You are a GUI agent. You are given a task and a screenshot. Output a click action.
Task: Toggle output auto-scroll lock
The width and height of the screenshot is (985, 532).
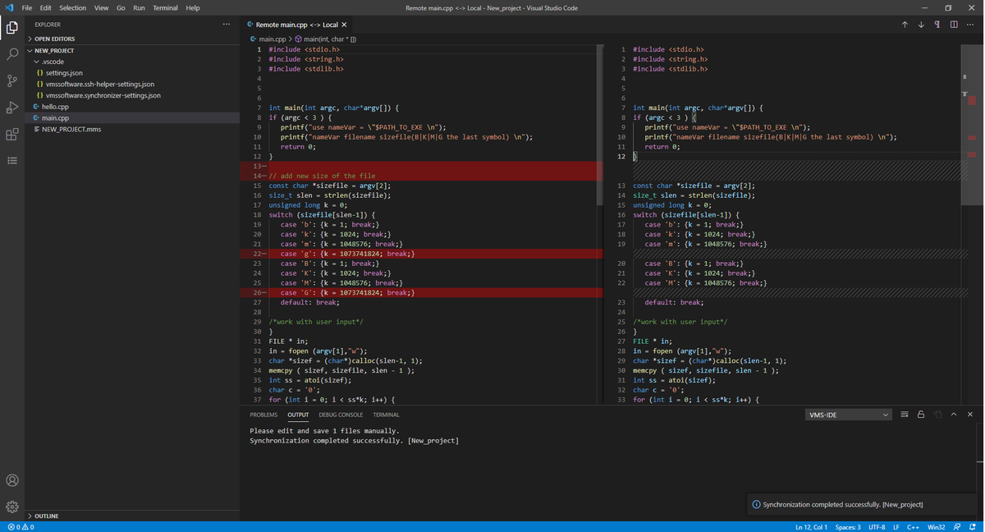click(921, 415)
